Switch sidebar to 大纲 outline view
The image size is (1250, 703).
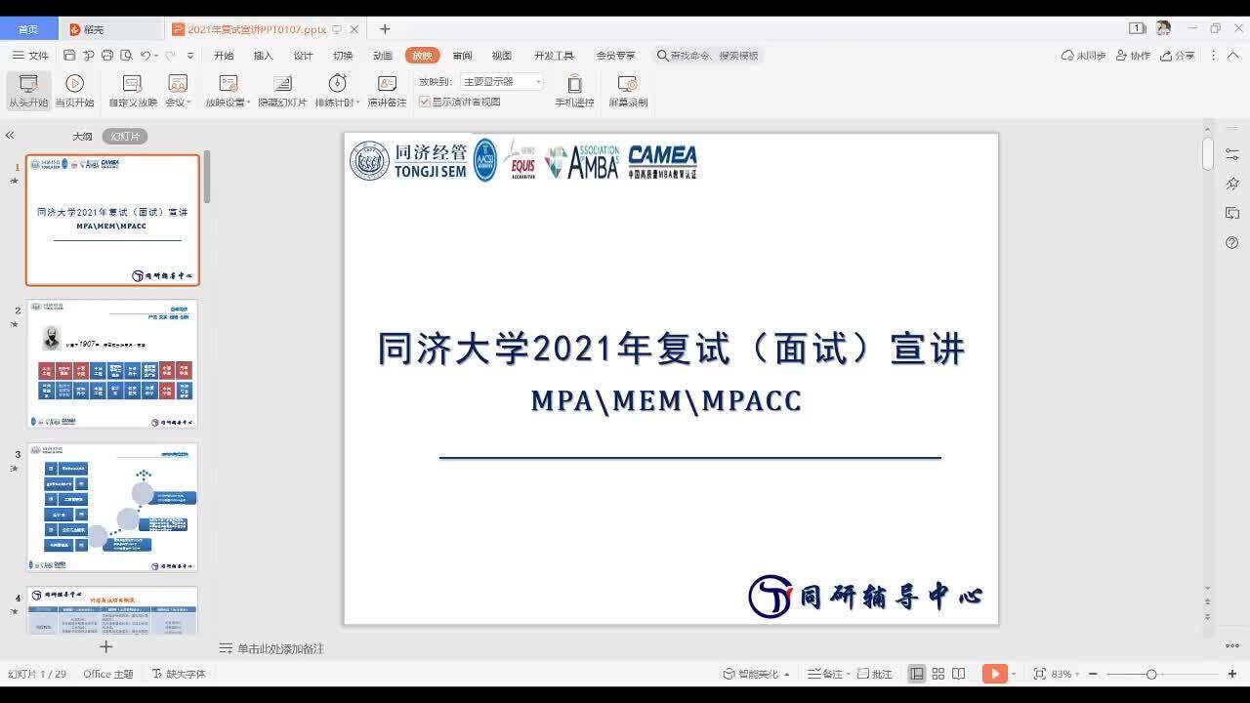point(82,137)
